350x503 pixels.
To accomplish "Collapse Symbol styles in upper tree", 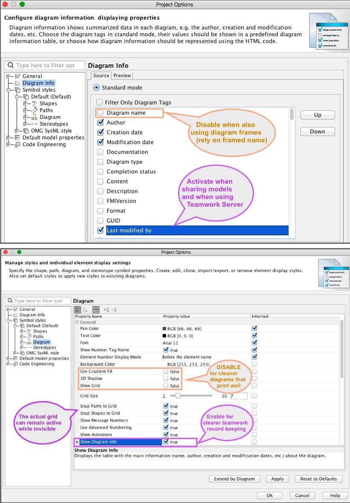I will 8,90.
